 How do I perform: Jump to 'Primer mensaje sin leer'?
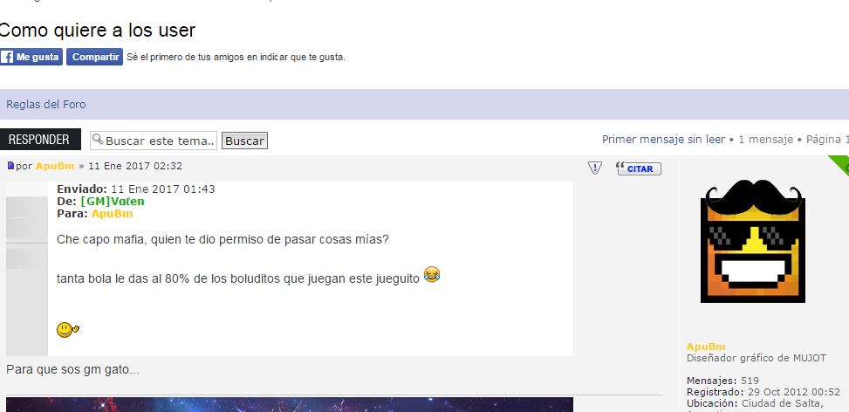point(663,140)
